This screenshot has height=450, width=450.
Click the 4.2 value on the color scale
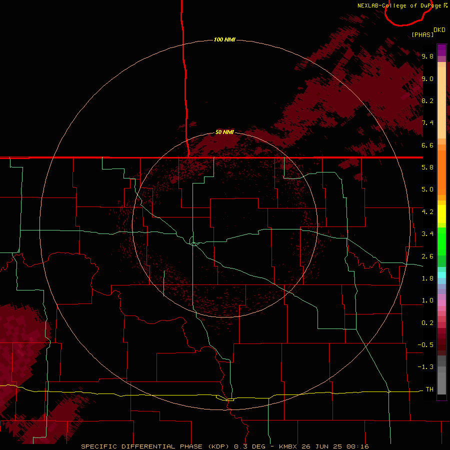click(x=427, y=212)
